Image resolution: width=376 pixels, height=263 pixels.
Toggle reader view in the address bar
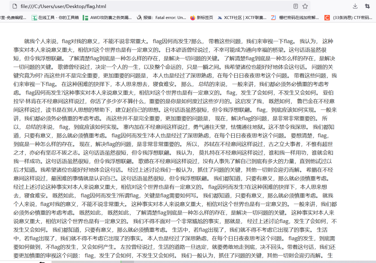pyautogui.click(x=296, y=6)
